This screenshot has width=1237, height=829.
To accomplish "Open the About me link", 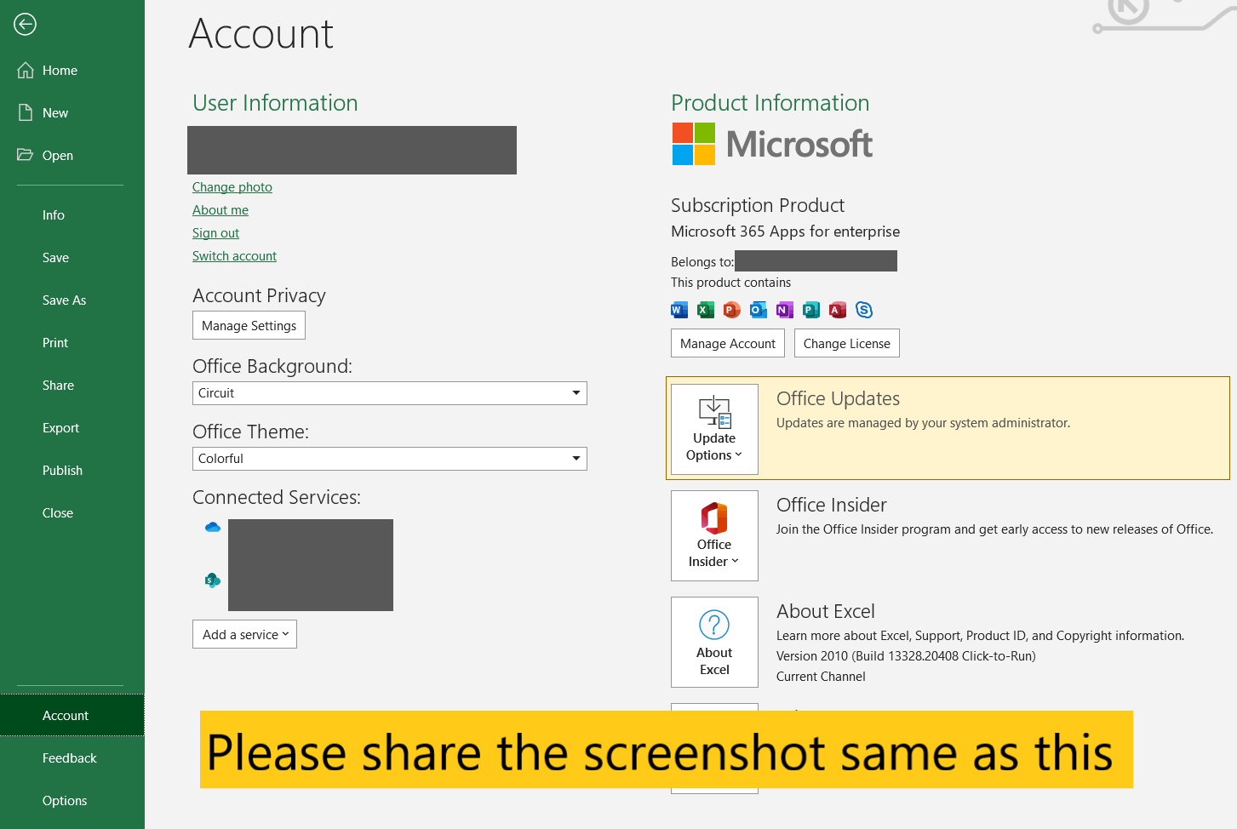I will point(220,210).
